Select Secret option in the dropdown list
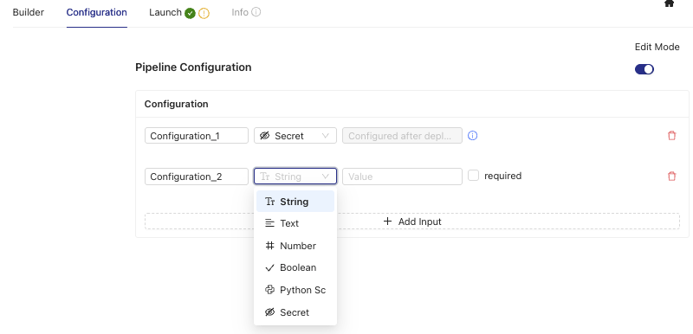Viewport: 693px width, 334px height. pyautogui.click(x=295, y=312)
